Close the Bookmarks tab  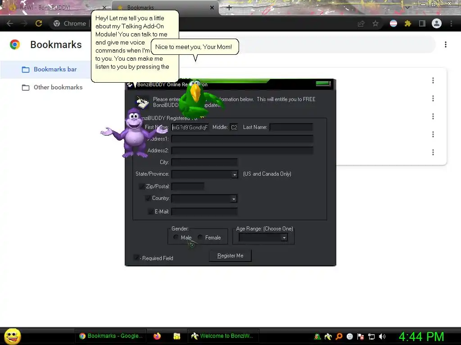[x=212, y=8]
